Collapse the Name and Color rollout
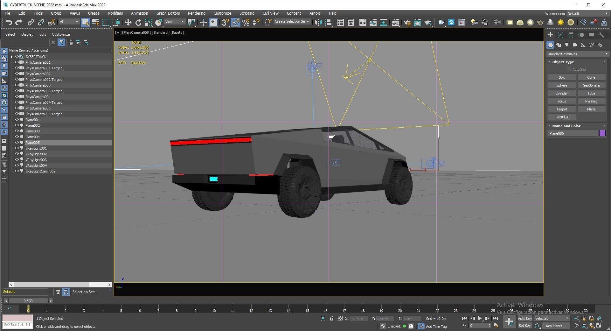Screen dimensions: 611x331 click(x=549, y=126)
